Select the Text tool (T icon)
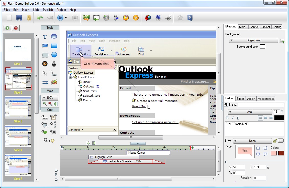 coord(45,37)
